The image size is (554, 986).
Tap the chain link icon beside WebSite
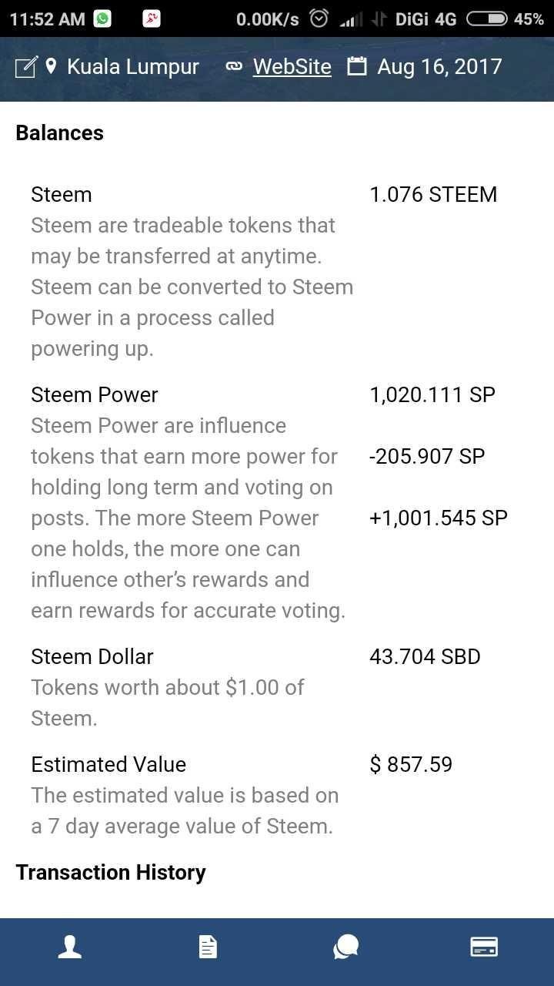pyautogui.click(x=234, y=67)
